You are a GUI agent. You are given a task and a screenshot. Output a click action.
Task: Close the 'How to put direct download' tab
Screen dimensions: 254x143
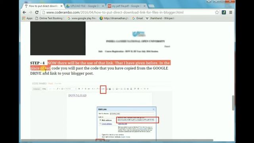pos(62,6)
